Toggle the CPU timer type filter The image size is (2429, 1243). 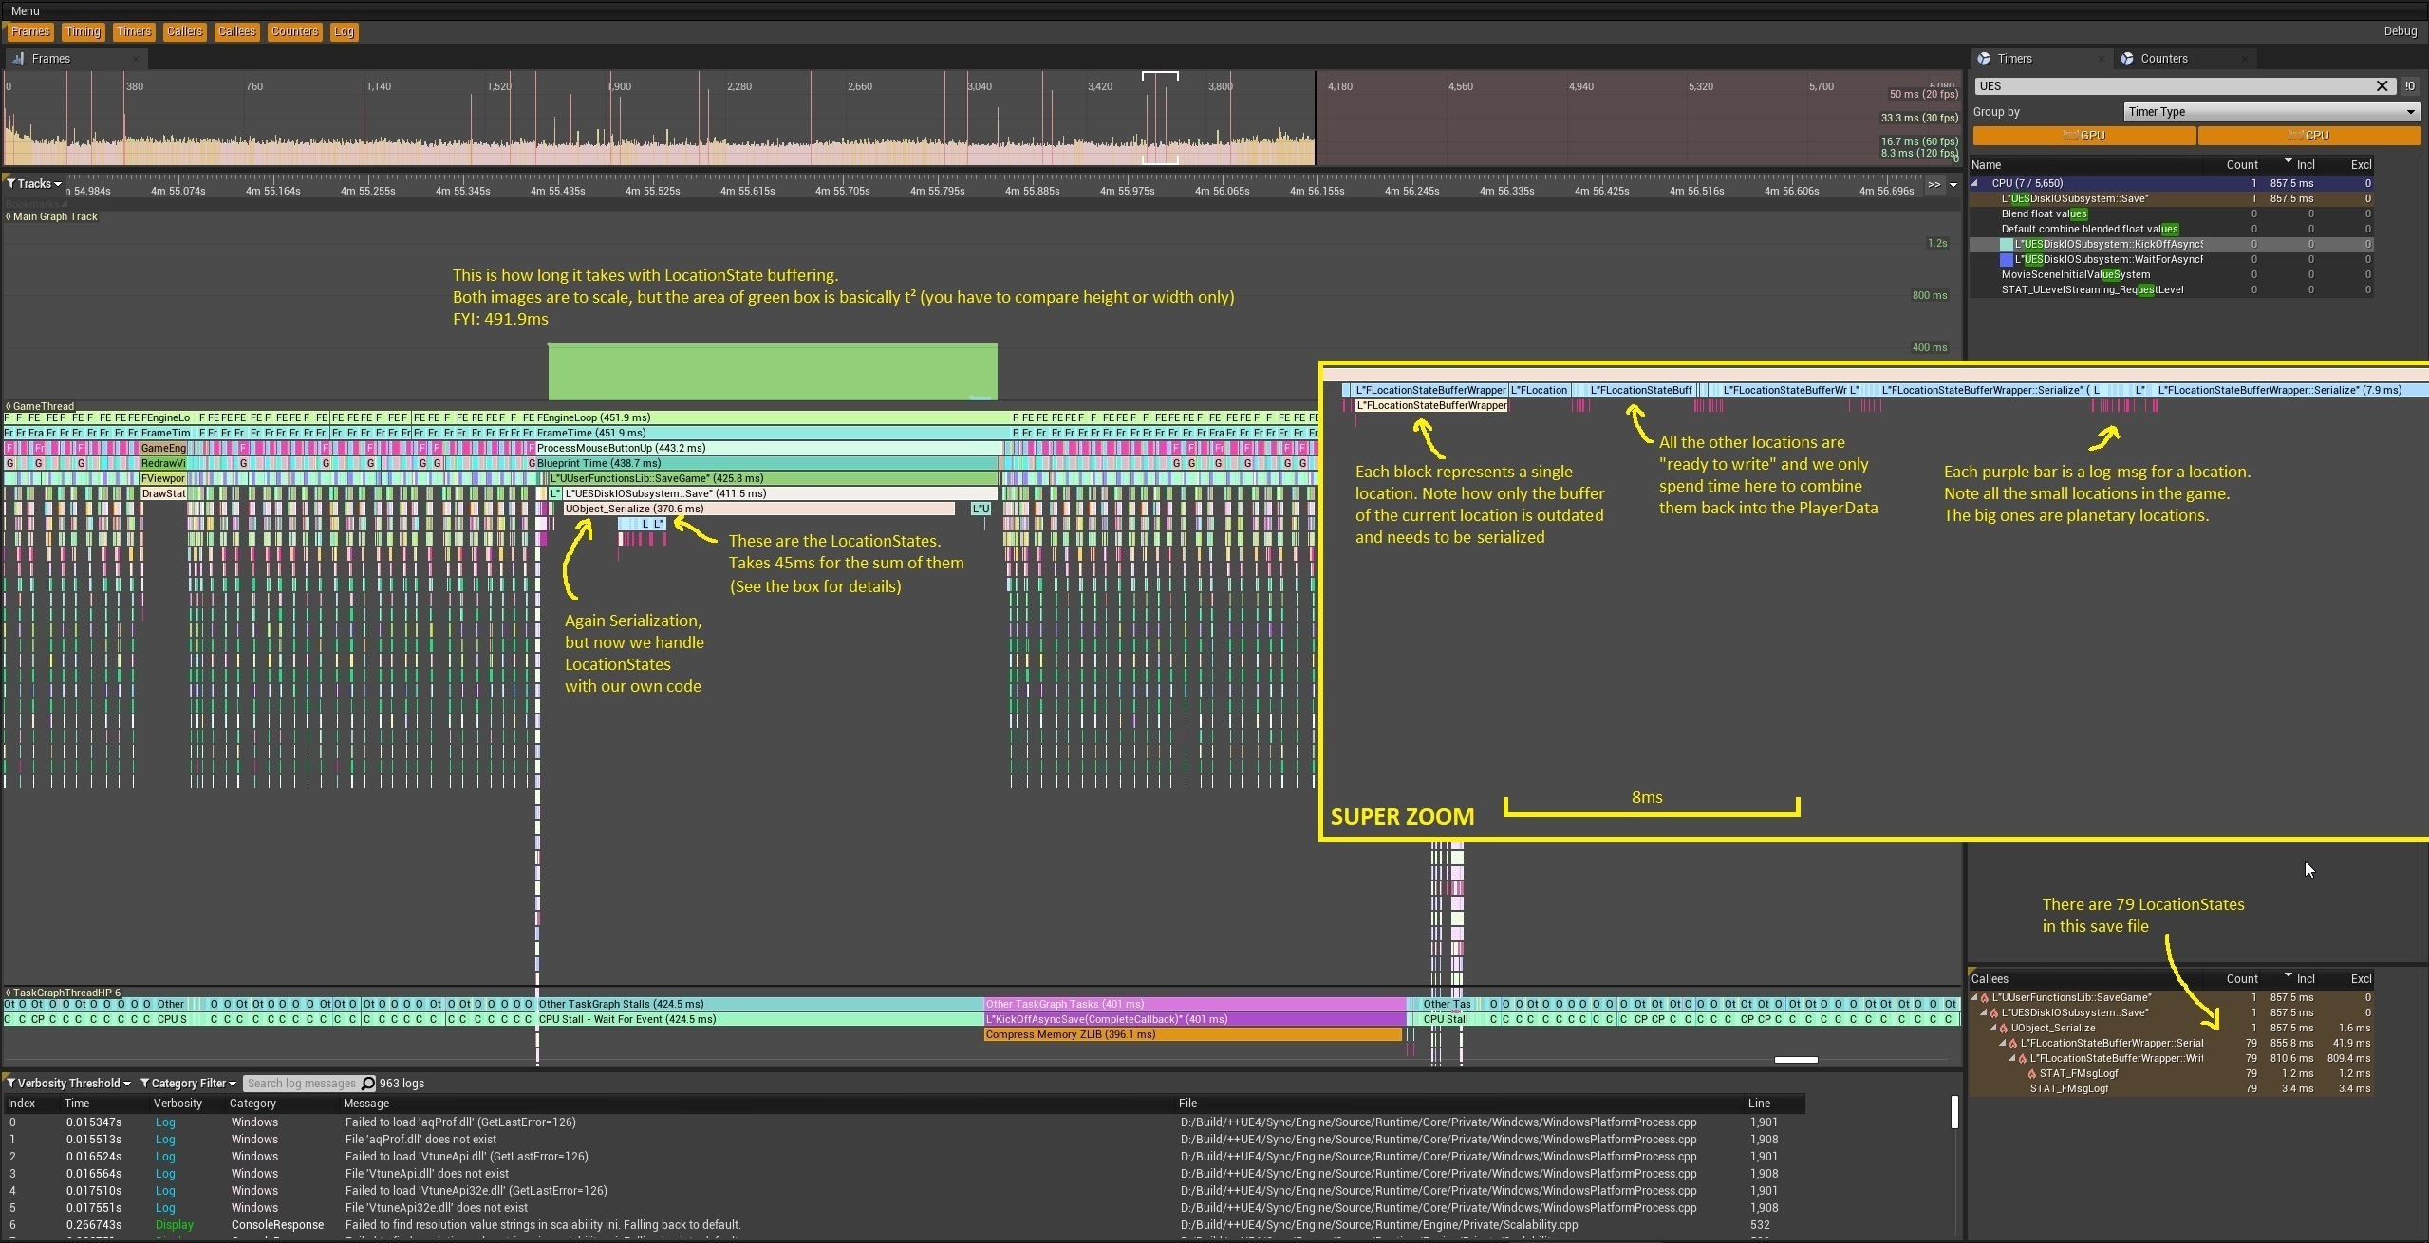point(2308,136)
